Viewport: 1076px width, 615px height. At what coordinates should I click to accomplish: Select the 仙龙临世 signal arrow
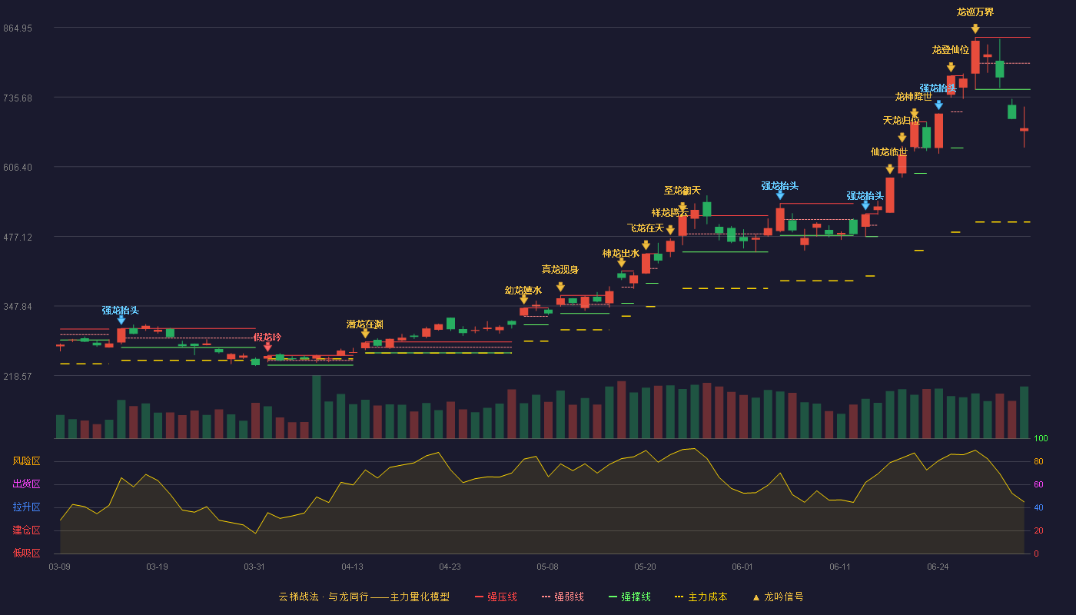coord(890,169)
